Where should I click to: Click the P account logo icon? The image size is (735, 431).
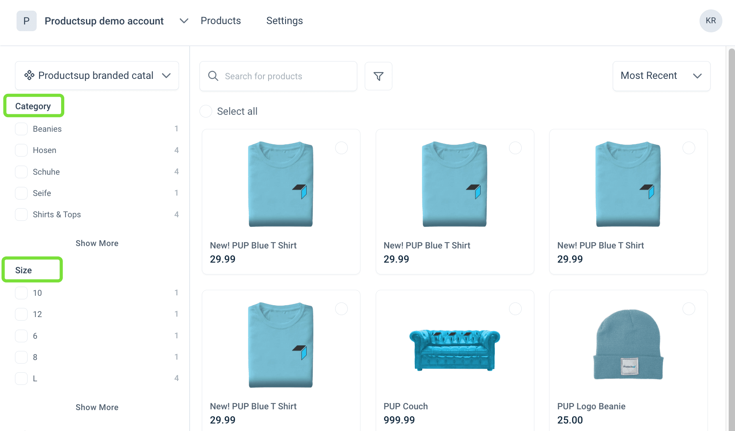(x=26, y=21)
